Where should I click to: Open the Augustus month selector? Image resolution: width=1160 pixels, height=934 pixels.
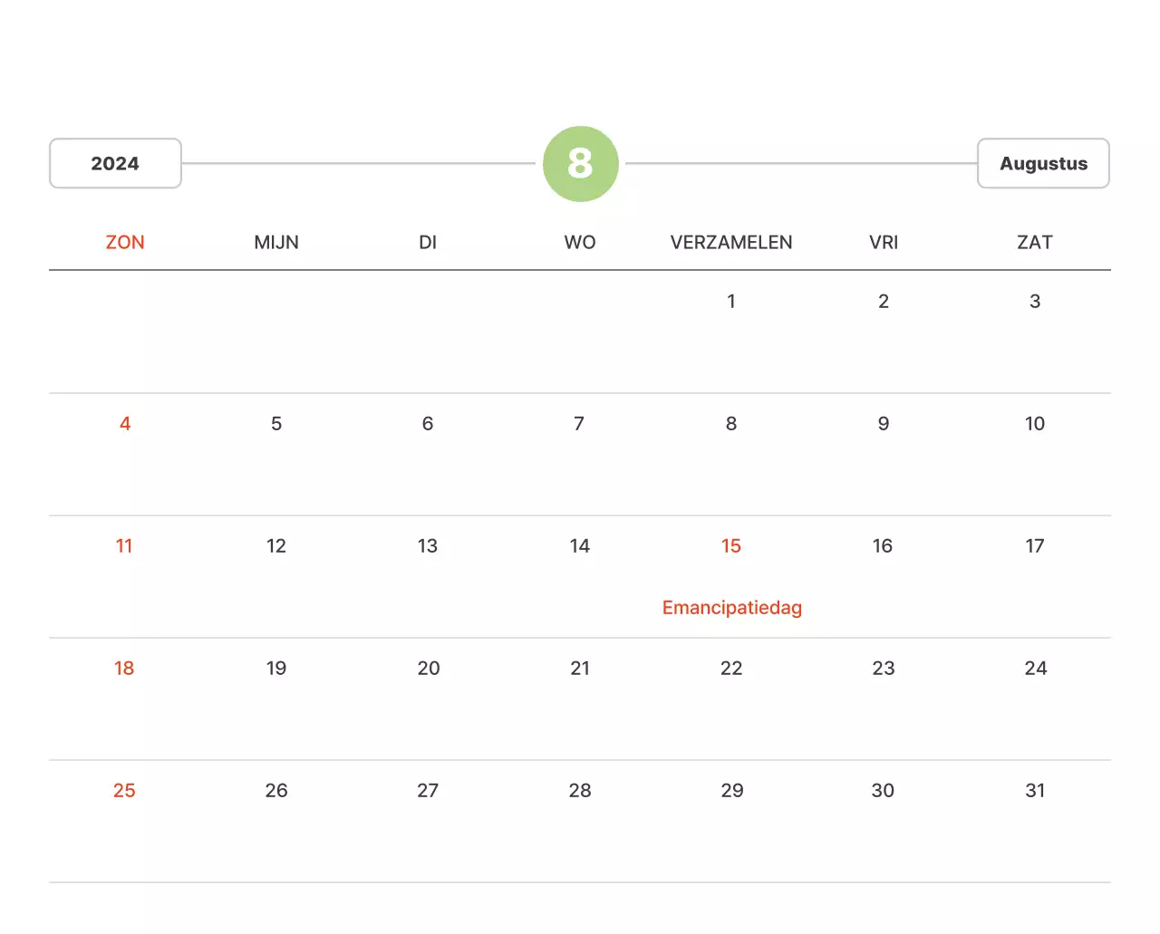click(1043, 164)
